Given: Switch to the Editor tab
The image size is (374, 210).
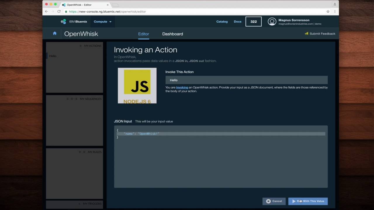Looking at the screenshot, I should click(143, 34).
